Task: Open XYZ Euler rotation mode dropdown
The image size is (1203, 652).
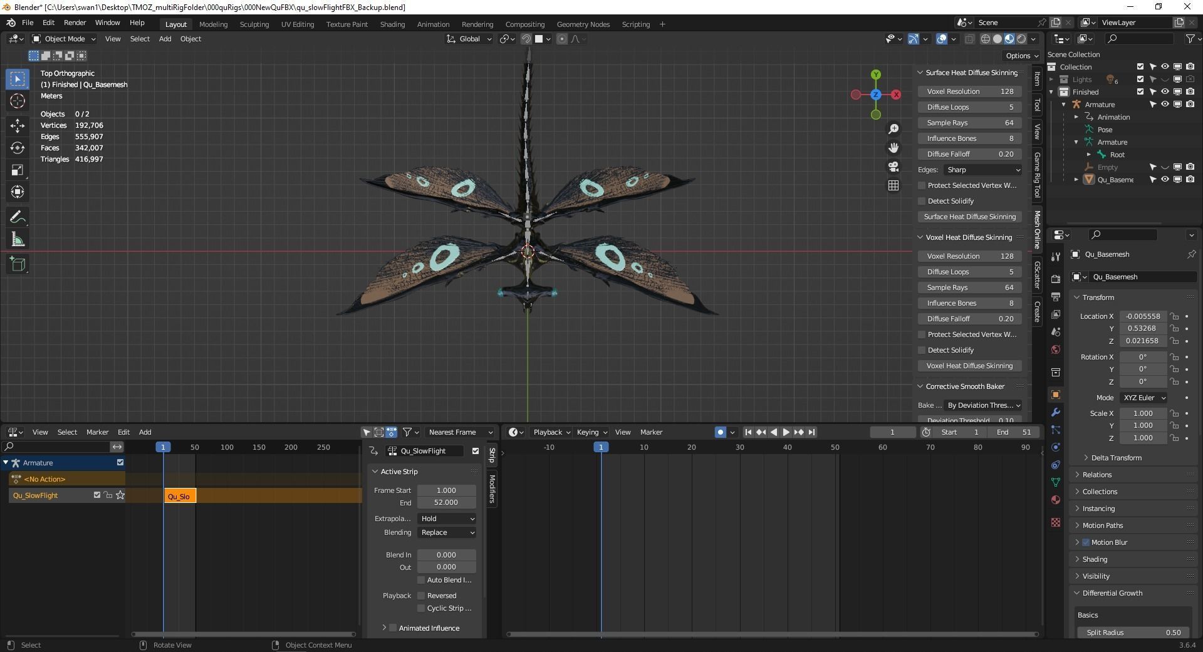Action: 1144,398
